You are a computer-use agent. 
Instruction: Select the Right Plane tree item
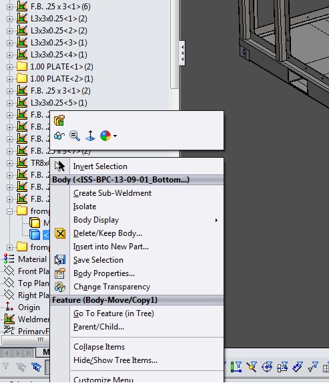(33, 295)
